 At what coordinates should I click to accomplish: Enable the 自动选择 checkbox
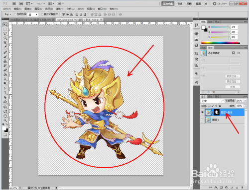coord(15,14)
